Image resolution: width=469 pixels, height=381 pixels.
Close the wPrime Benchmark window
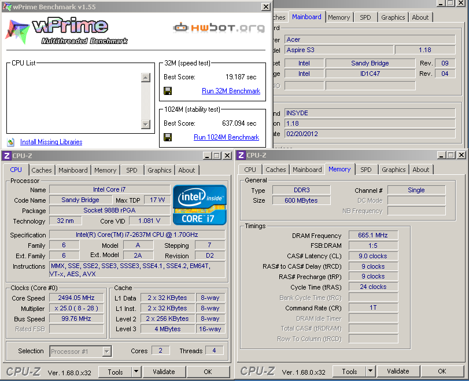[266, 6]
